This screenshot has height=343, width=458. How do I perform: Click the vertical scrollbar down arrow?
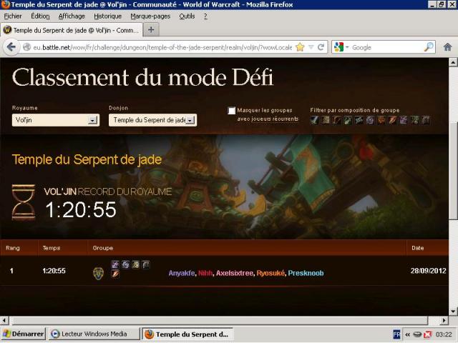pyautogui.click(x=453, y=312)
